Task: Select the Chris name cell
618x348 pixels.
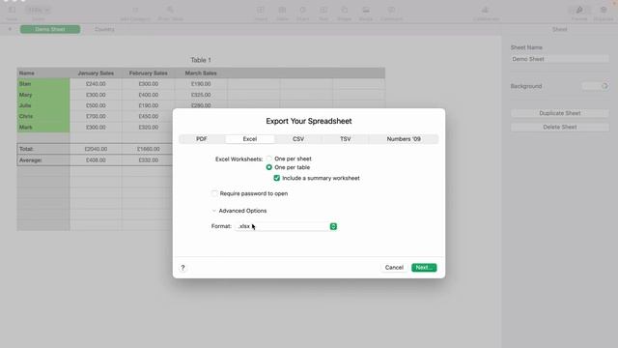Action: click(x=43, y=116)
